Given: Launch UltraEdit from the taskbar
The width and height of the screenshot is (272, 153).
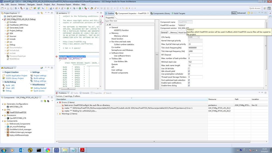Looking at the screenshot, I should [x=30, y=150].
